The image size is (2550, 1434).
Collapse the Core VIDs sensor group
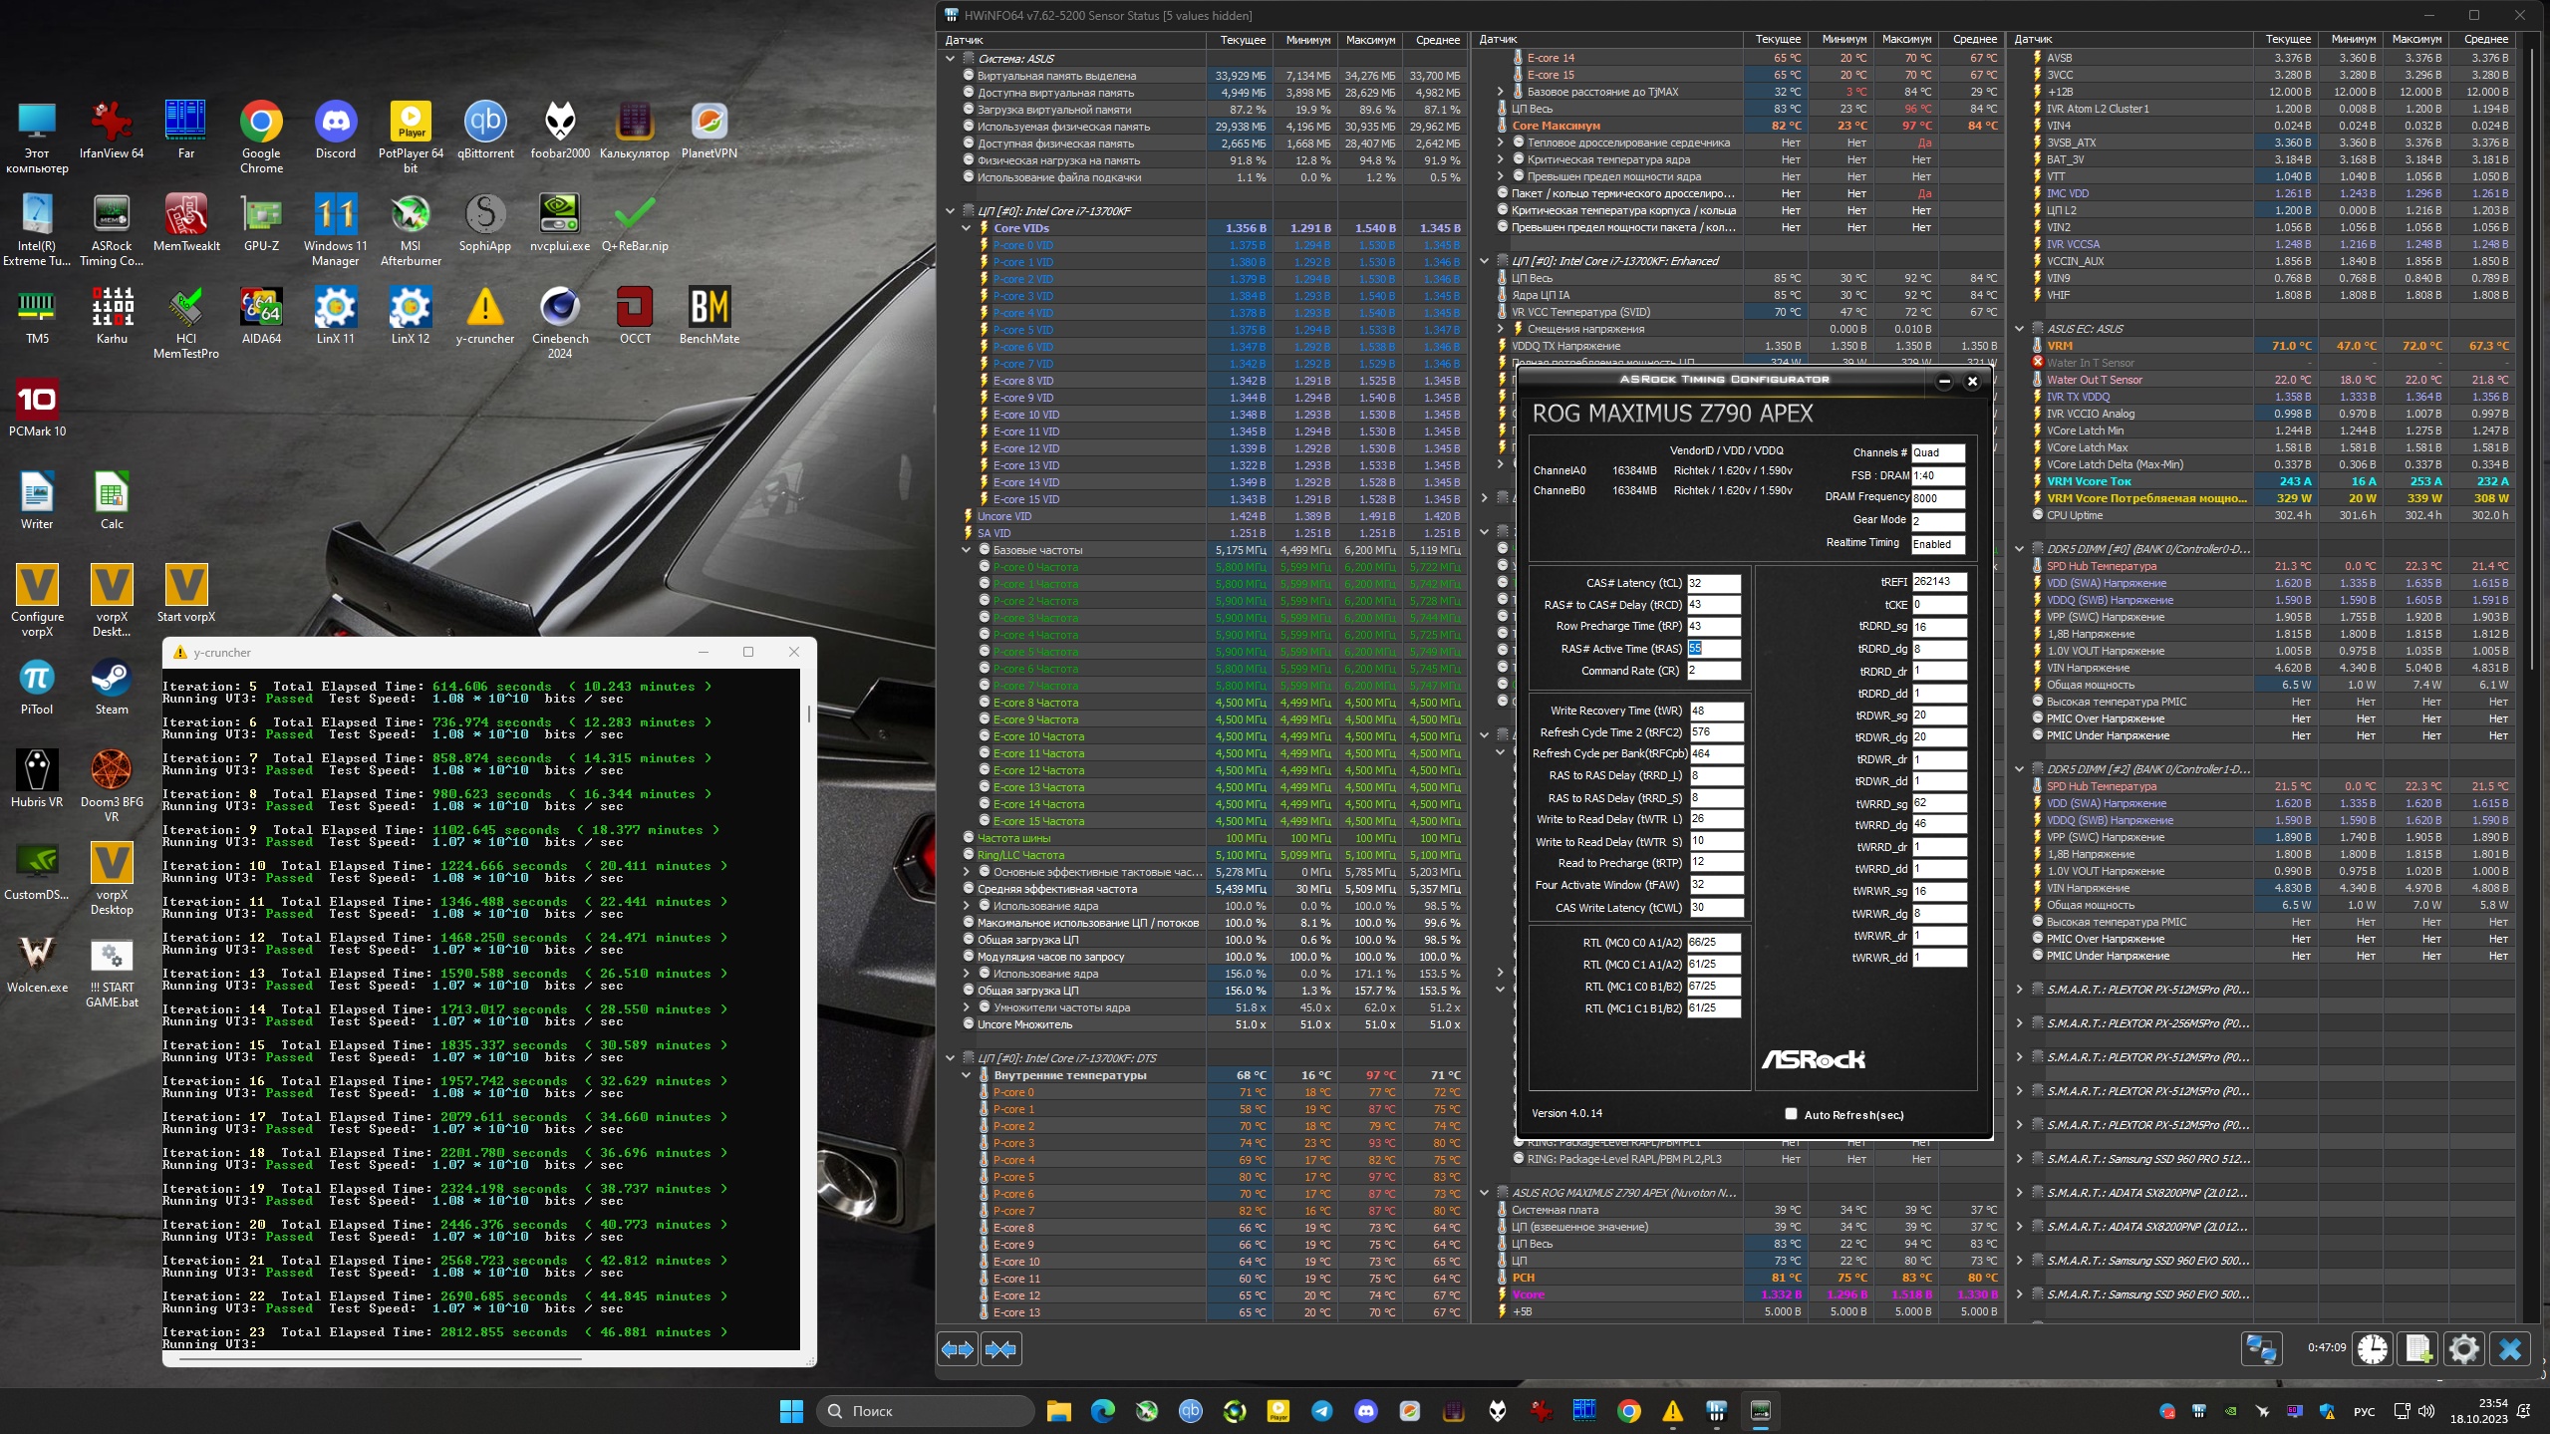pos(966,228)
